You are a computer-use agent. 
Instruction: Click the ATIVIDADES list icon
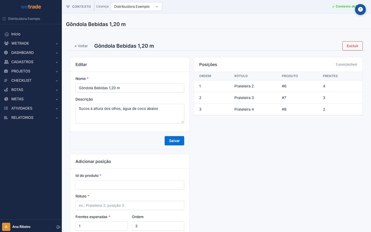6,108
